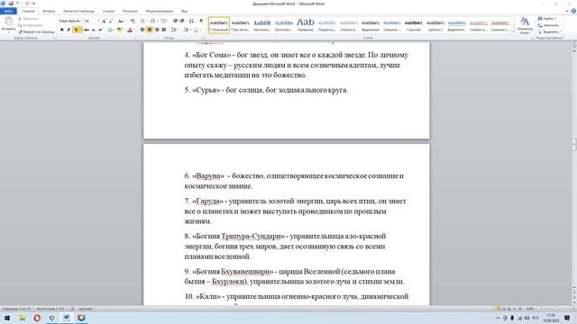This screenshot has height=324, width=577.
Task: Decrease the paragraph indent
Action: (176, 21)
